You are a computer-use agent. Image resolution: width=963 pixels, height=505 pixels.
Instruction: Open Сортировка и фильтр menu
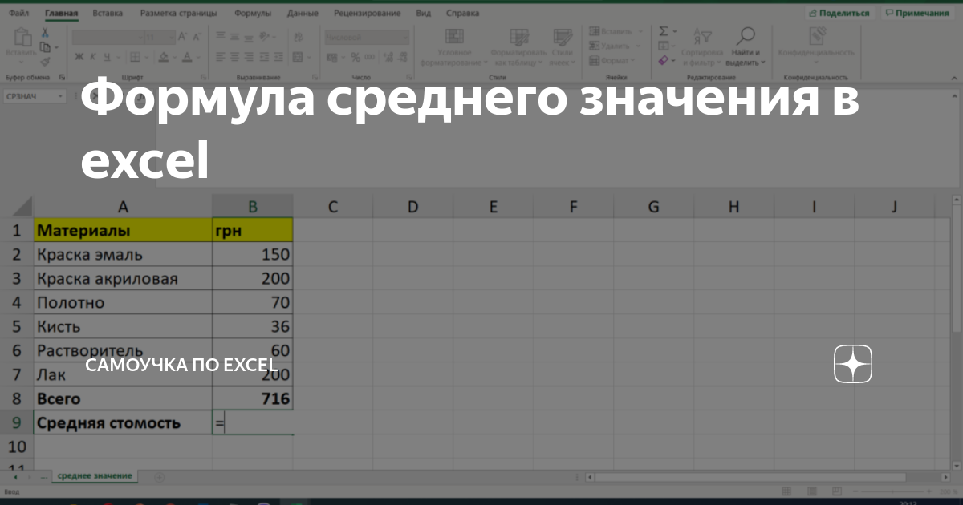702,46
